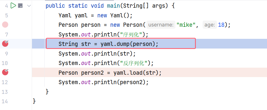Place cursor on yaml.dump(person) call
The image size is (267, 110).
[x=128, y=44]
